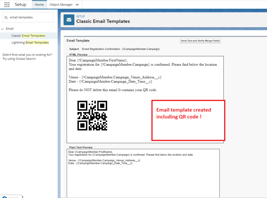Click the Email sidebar section label
Screen dimensions: 267x198
pos(10,29)
